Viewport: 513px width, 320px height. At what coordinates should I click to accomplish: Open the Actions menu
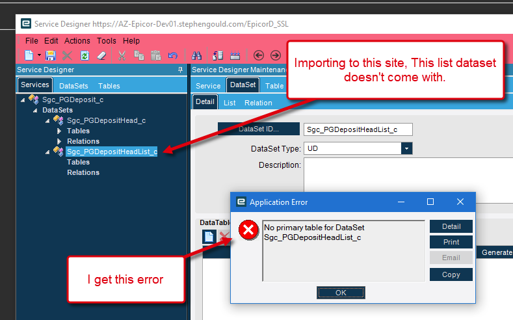tap(77, 41)
